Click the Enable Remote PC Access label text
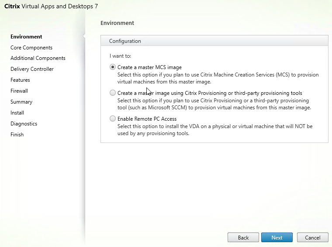The image size is (332, 247). (147, 119)
